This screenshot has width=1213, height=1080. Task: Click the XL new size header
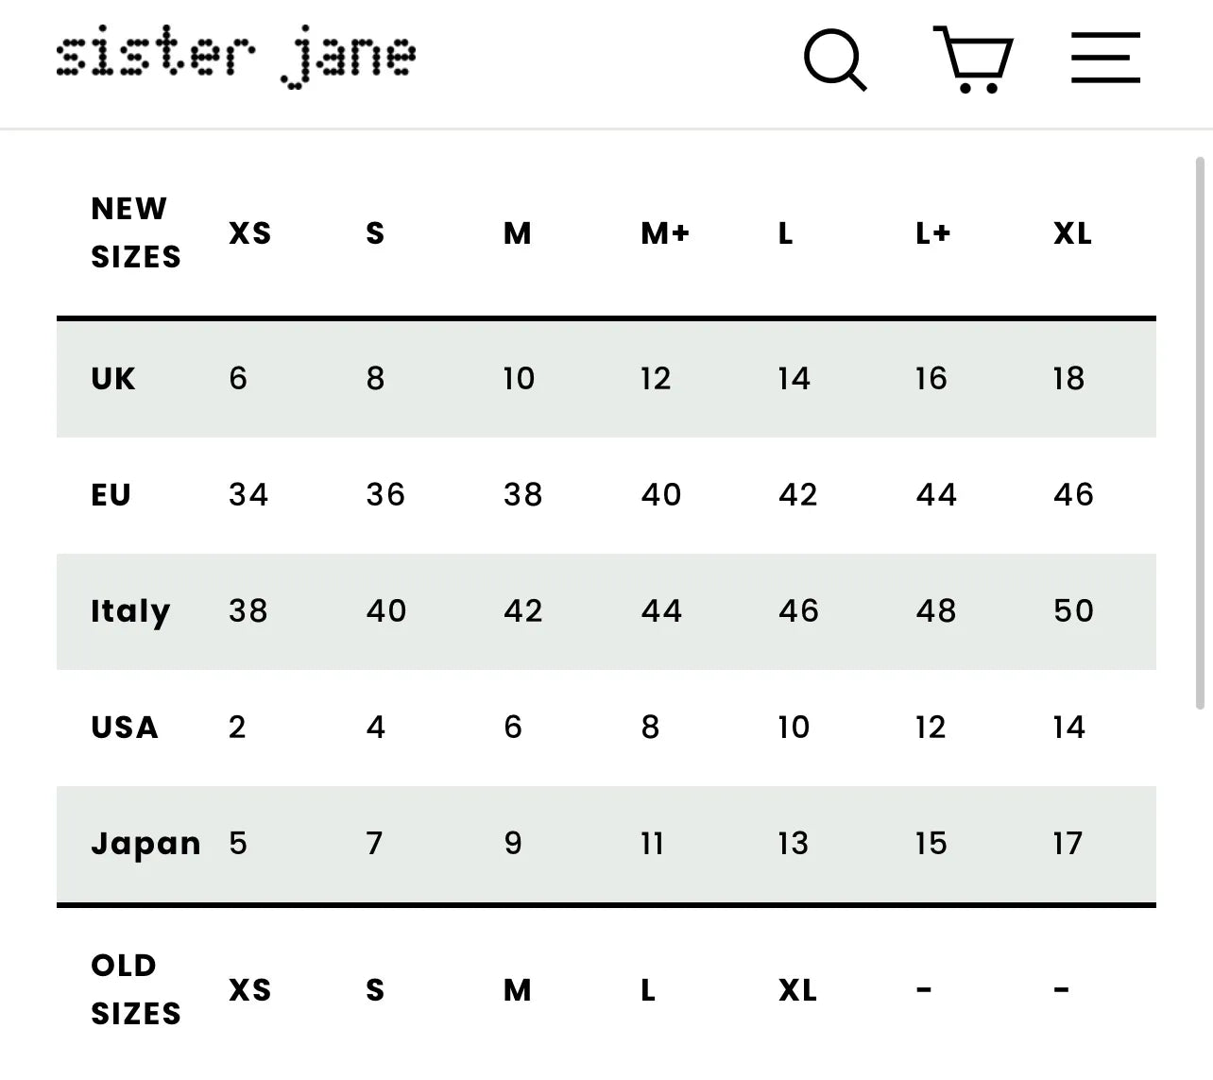(x=1072, y=233)
